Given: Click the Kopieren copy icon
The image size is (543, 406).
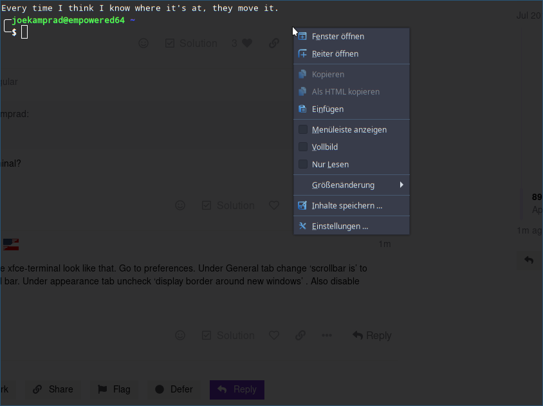Looking at the screenshot, I should pyautogui.click(x=303, y=75).
